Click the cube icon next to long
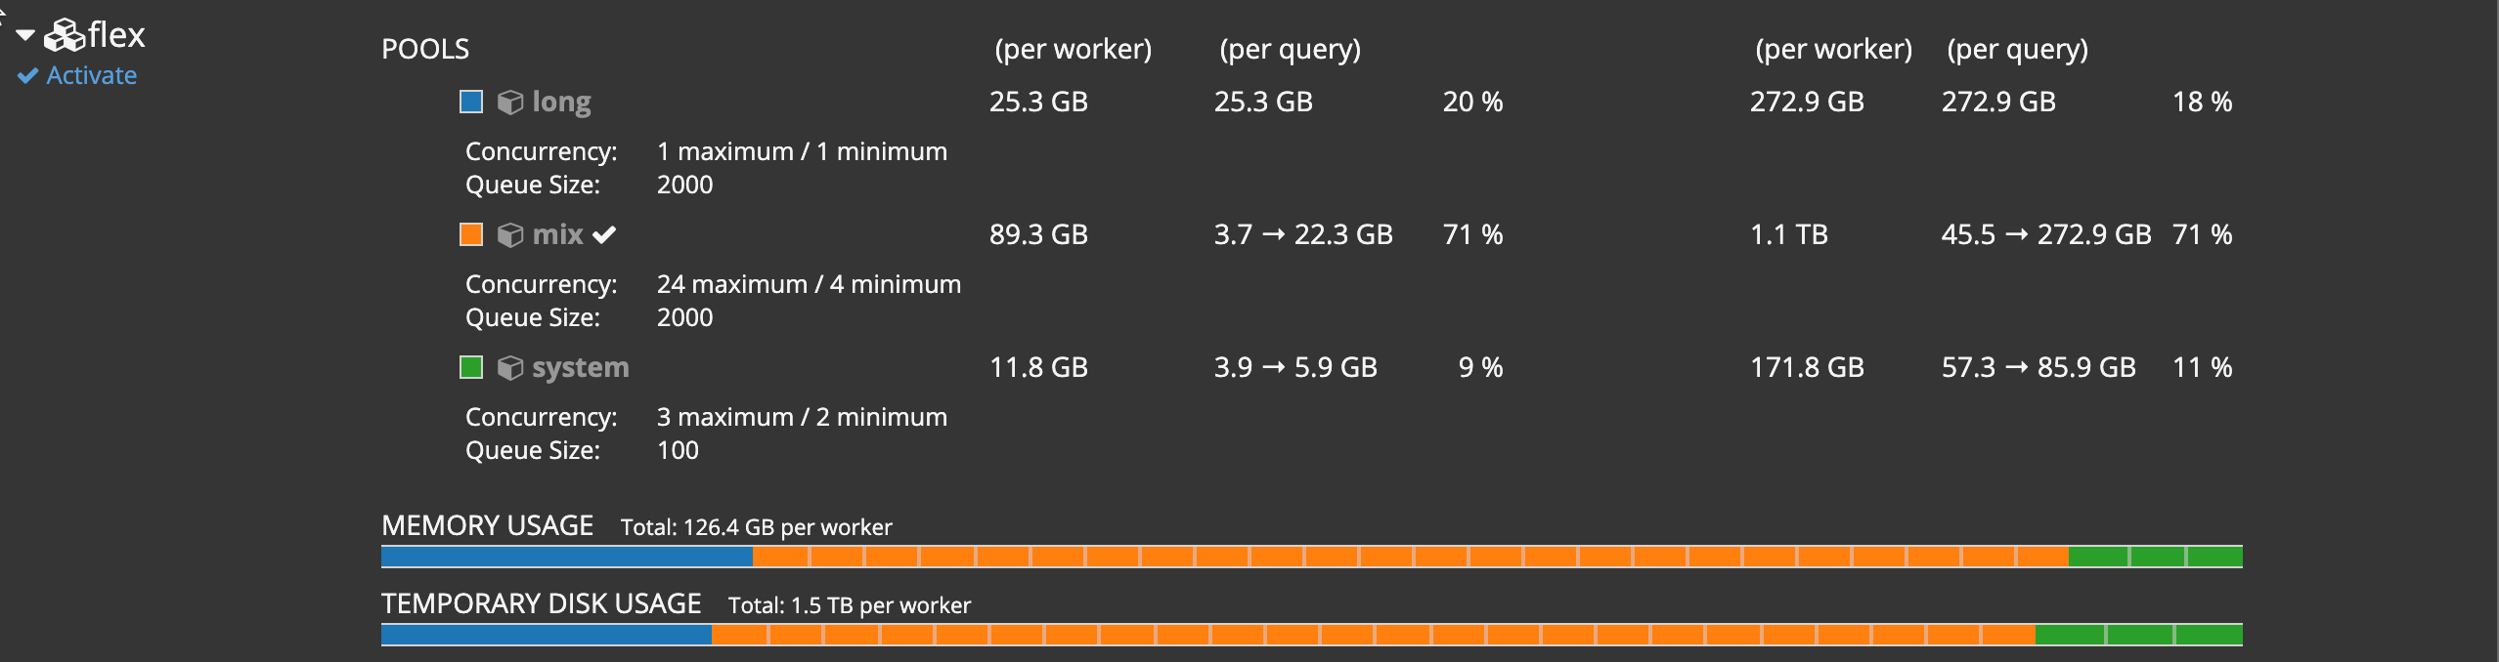Screen dimensions: 2499x662 pyautogui.click(x=510, y=102)
